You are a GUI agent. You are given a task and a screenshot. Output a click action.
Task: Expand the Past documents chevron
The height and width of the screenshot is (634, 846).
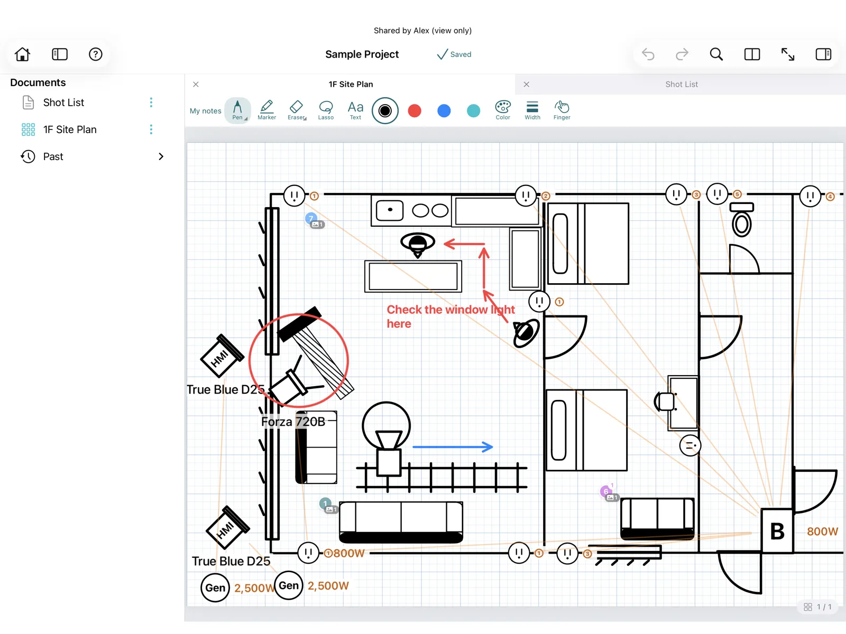coord(161,156)
